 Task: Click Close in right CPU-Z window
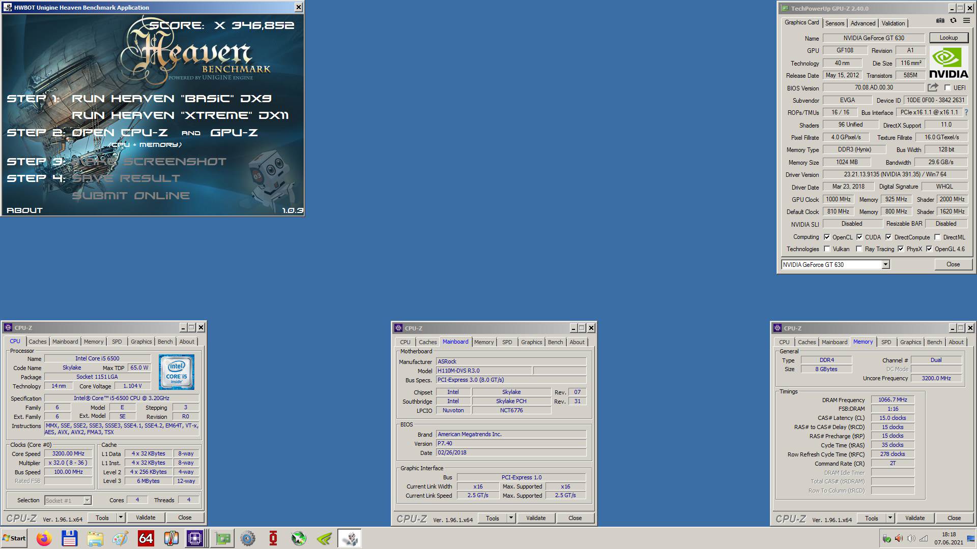tap(954, 518)
